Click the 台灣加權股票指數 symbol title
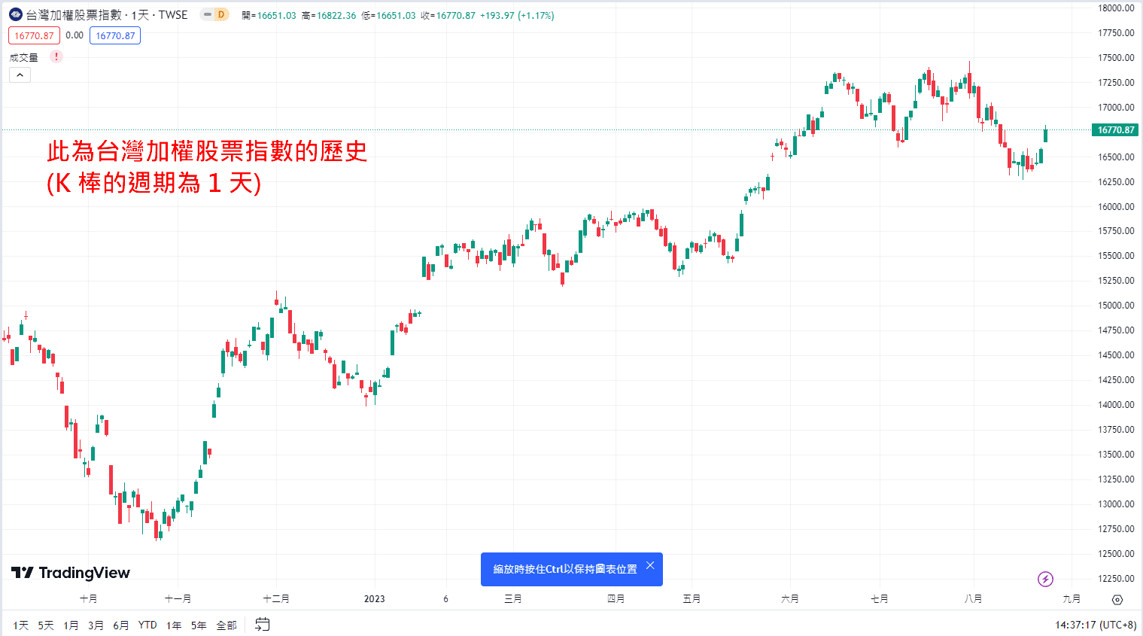Image resolution: width=1143 pixels, height=636 pixels. (74, 14)
